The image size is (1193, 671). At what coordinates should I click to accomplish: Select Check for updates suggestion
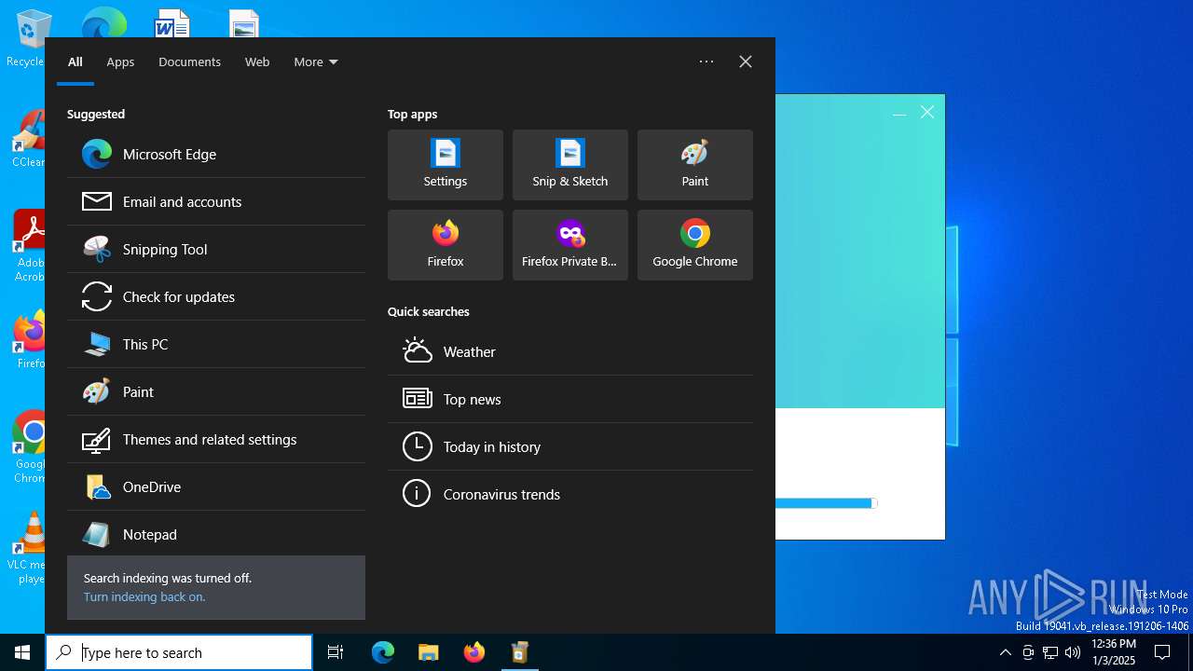coord(216,297)
